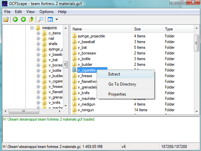Click status bar size 1.469,65 MB

coord(92,147)
